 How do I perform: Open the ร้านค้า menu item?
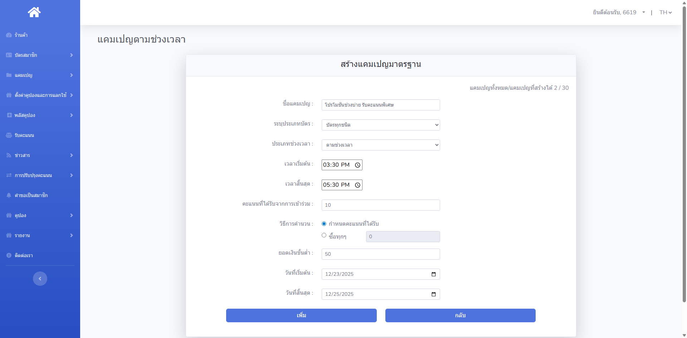pyautogui.click(x=40, y=35)
